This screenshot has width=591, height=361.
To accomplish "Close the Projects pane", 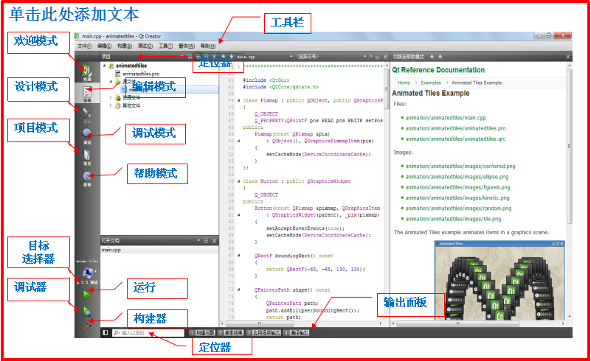I will tap(214, 57).
